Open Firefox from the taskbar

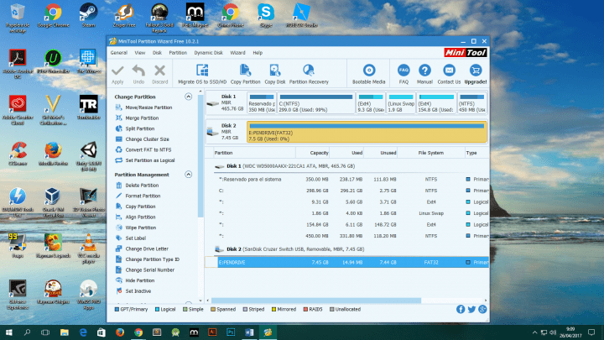pos(120,332)
